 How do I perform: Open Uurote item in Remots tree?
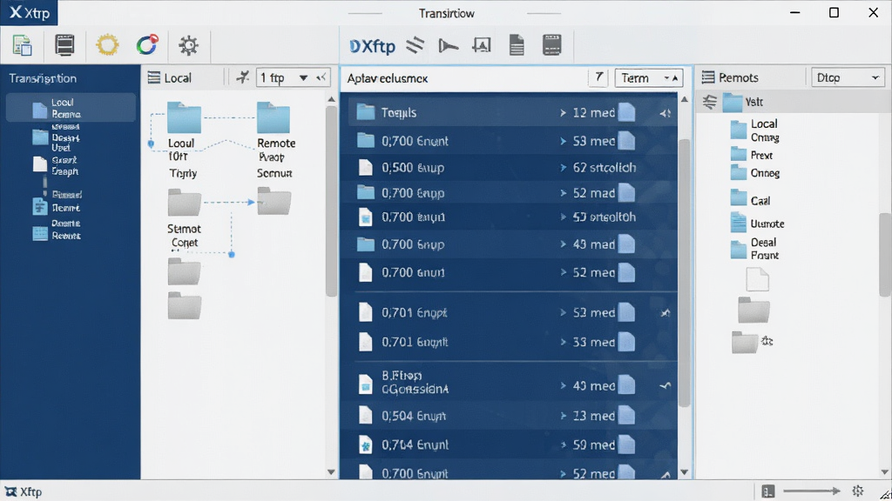pyautogui.click(x=757, y=224)
